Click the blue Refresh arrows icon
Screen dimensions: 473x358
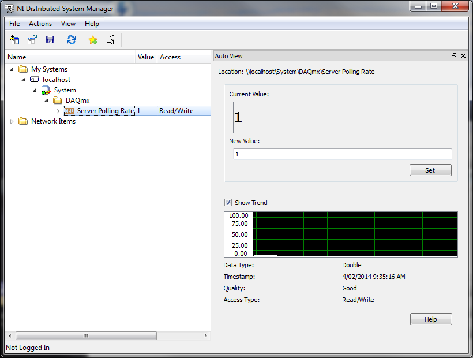[x=72, y=40]
